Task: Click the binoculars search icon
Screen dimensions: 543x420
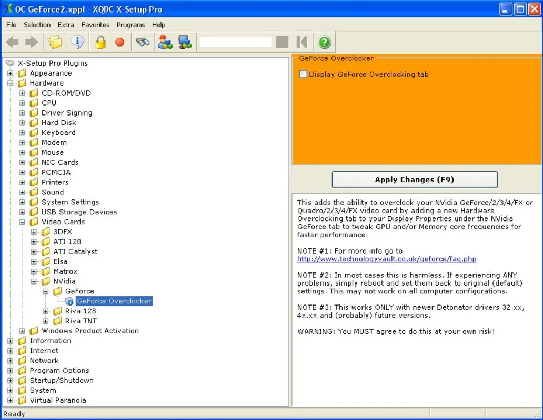Action: click(143, 42)
